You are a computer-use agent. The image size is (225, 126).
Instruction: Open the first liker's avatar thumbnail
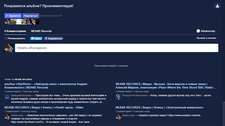(7, 22)
